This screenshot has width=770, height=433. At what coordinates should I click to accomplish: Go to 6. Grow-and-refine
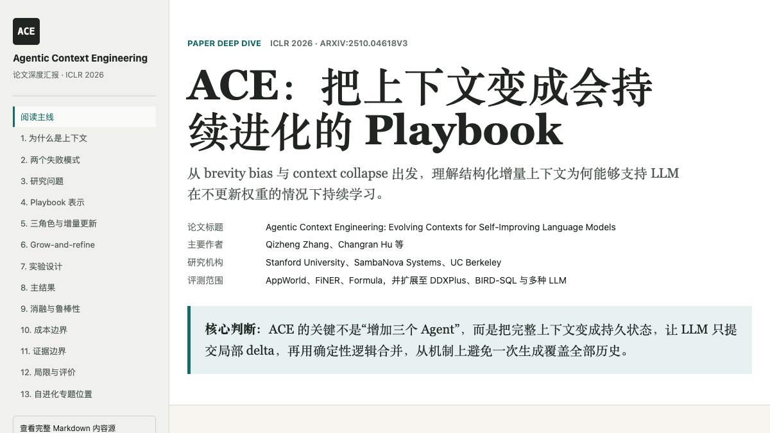pos(84,244)
